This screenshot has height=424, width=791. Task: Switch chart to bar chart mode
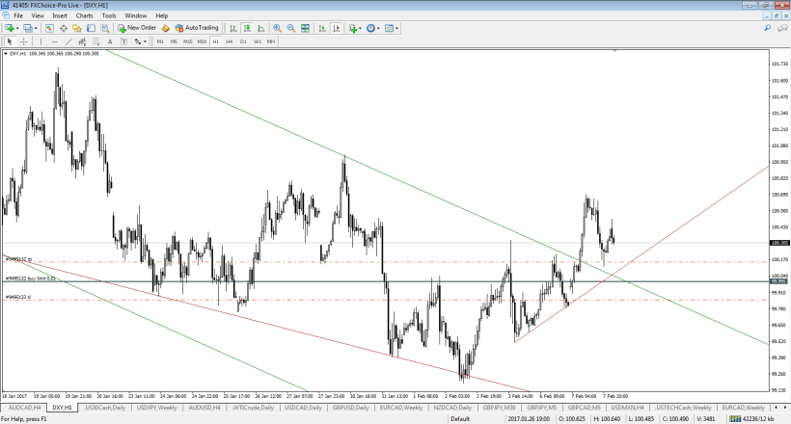(233, 28)
